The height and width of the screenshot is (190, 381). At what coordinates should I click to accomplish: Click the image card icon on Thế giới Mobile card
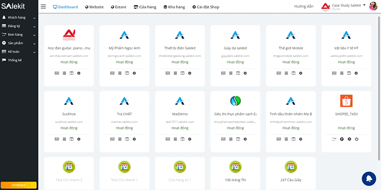point(279,73)
